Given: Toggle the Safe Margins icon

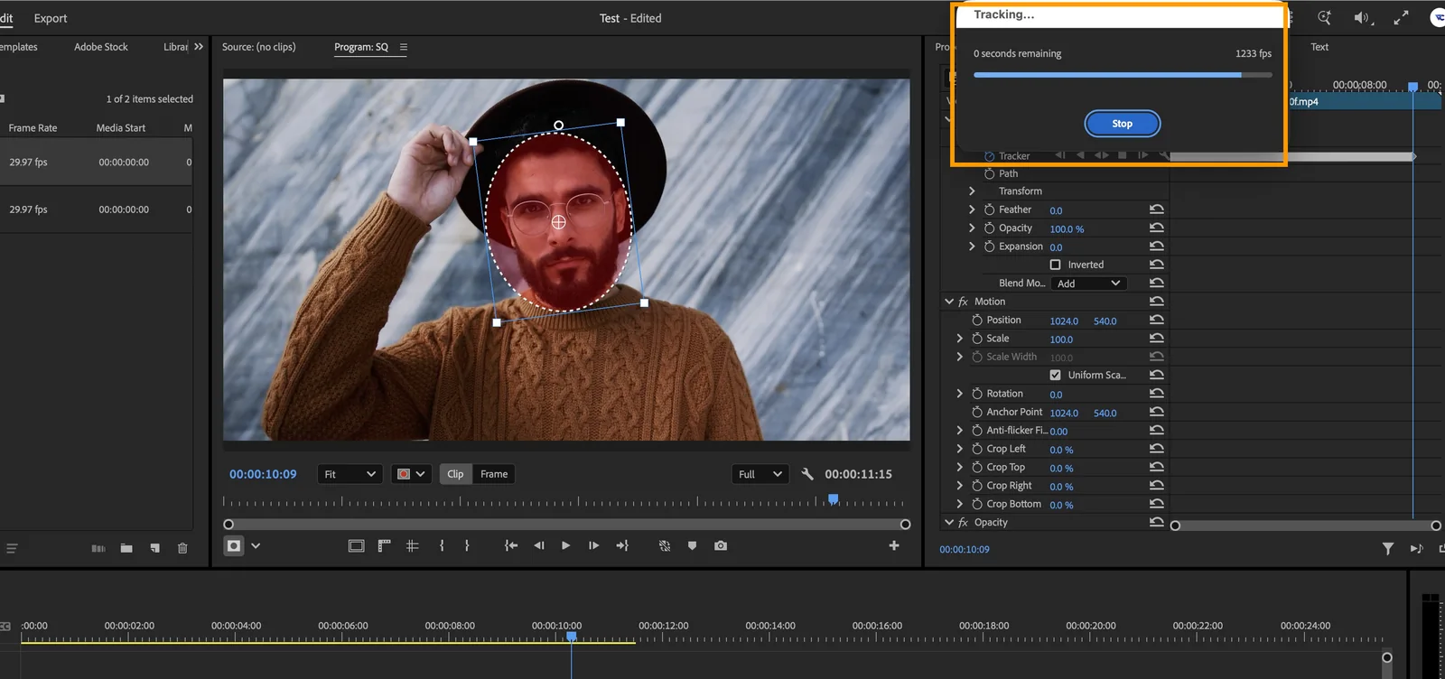Looking at the screenshot, I should click(x=356, y=545).
